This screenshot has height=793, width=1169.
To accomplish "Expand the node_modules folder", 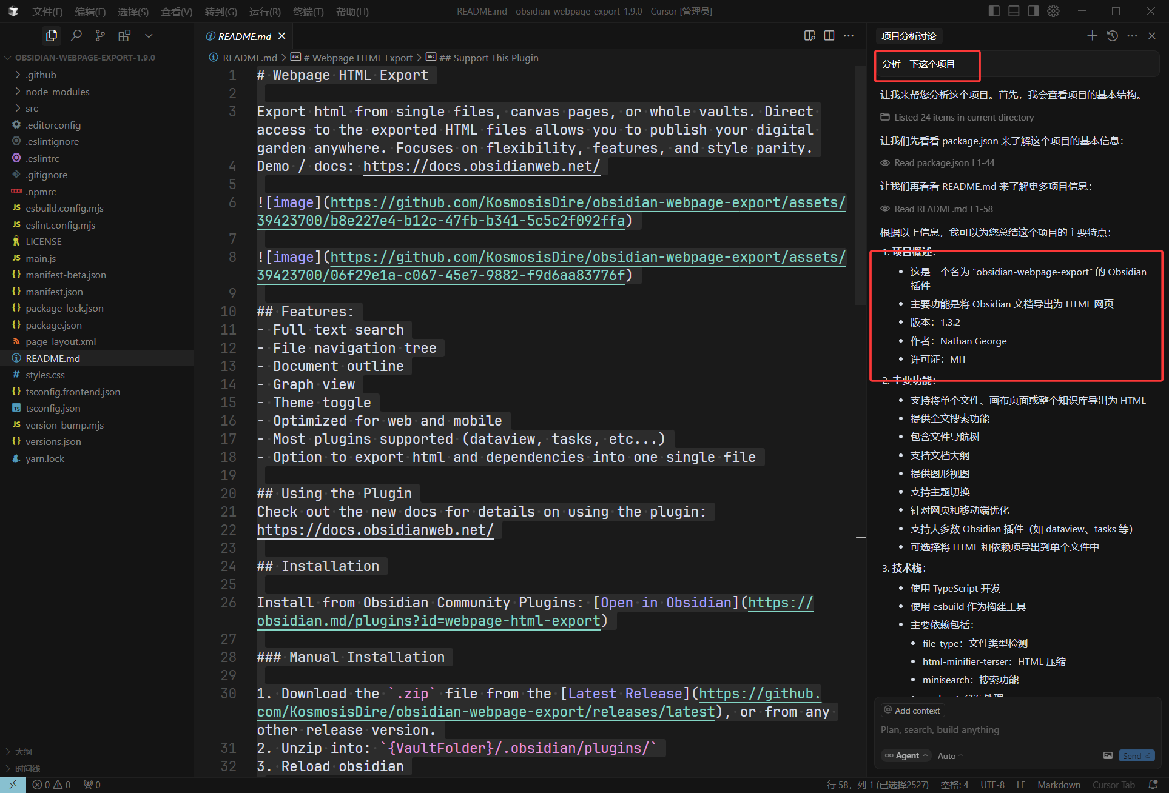I will (57, 92).
